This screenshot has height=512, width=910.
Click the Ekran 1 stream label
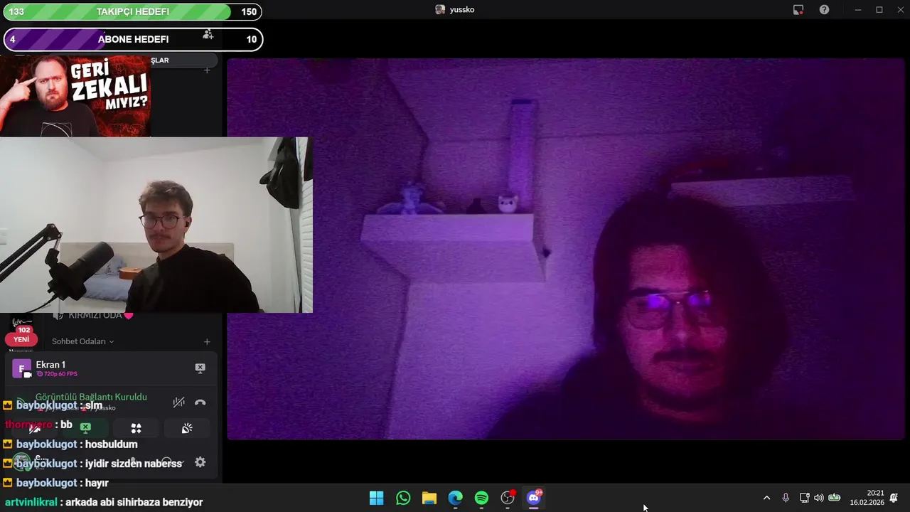point(50,365)
